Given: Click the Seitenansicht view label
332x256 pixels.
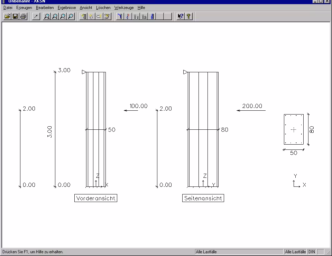Looking at the screenshot, I should pyautogui.click(x=203, y=198).
